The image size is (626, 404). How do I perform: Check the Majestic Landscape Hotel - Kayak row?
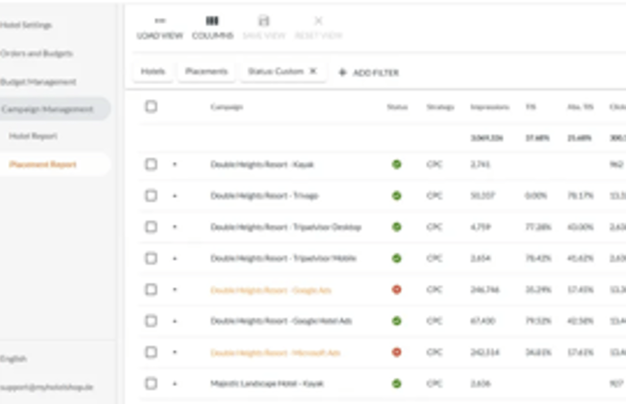[151, 384]
